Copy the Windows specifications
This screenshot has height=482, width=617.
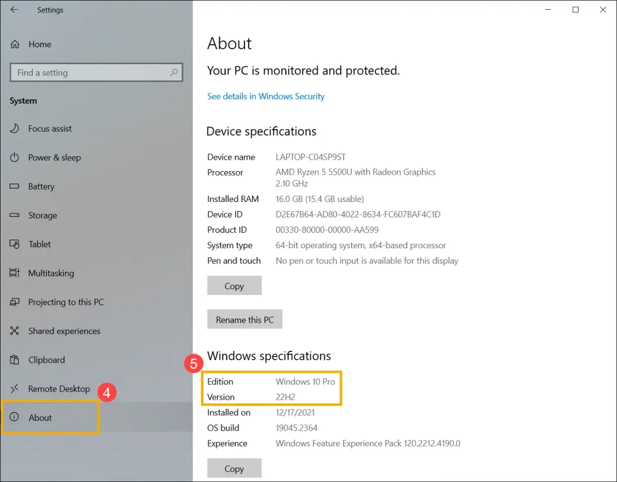point(234,468)
